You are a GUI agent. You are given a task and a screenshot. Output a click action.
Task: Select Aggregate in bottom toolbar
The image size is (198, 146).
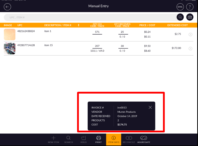(144, 139)
